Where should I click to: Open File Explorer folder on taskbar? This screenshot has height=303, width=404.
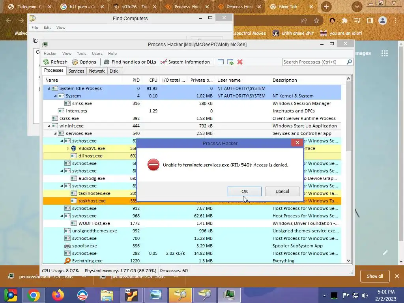coord(107,295)
